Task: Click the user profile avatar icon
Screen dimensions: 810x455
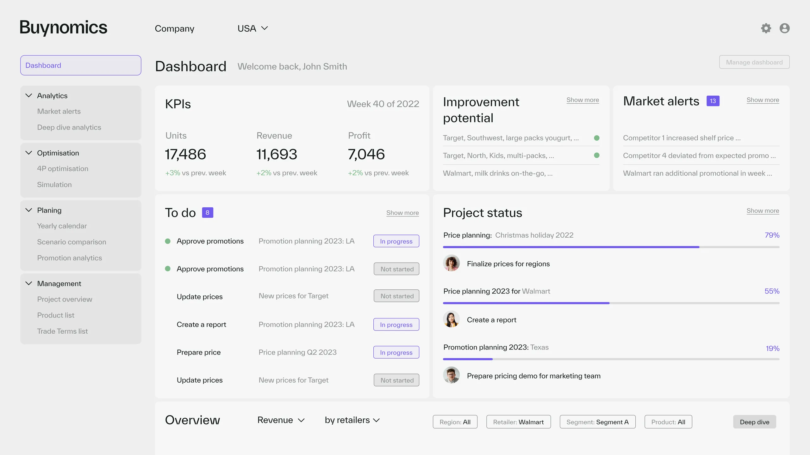Action: tap(784, 28)
